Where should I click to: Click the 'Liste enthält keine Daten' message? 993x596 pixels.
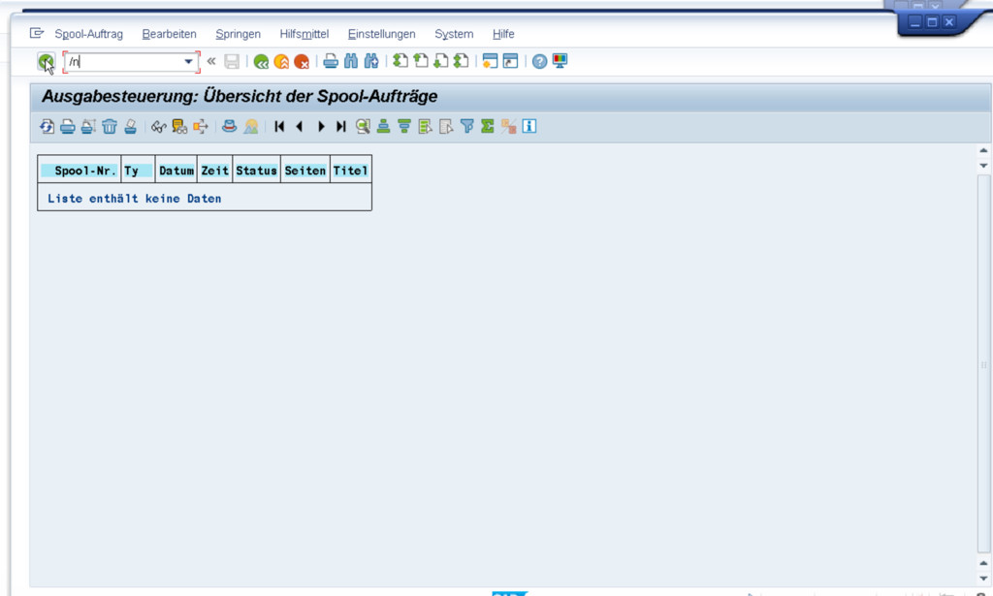click(134, 199)
